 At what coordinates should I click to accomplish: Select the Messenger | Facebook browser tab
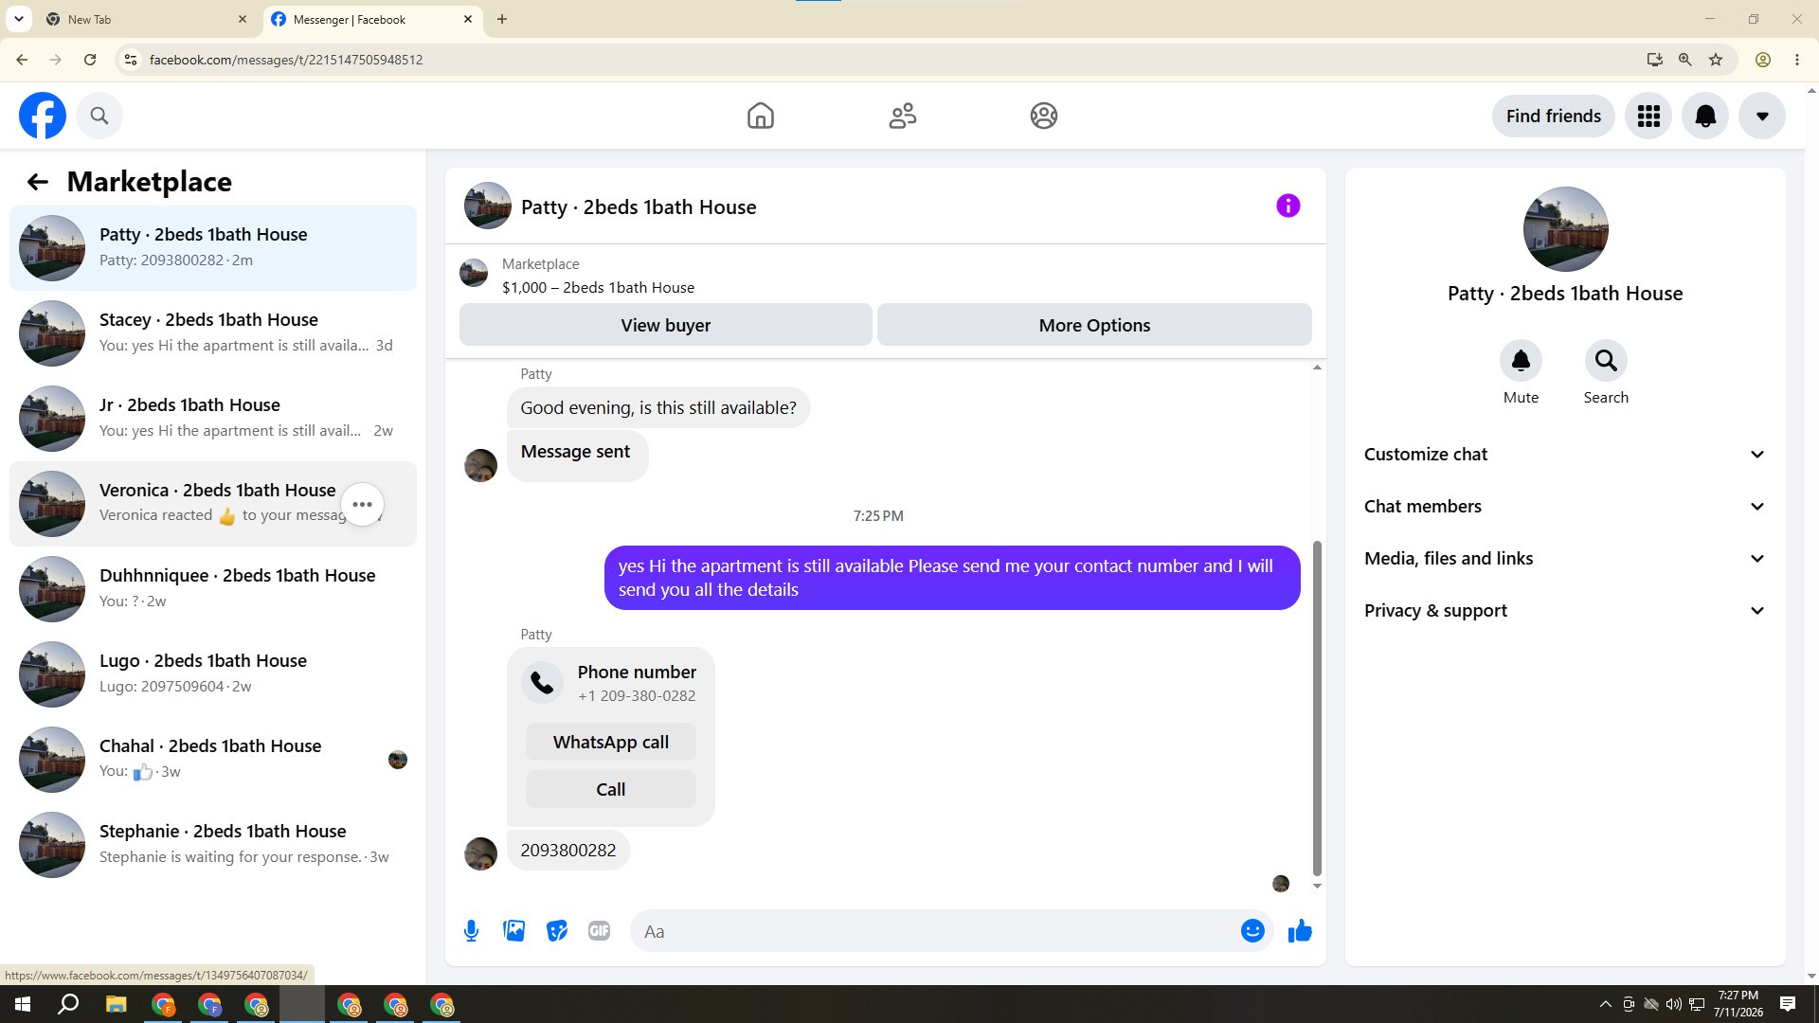tap(372, 19)
